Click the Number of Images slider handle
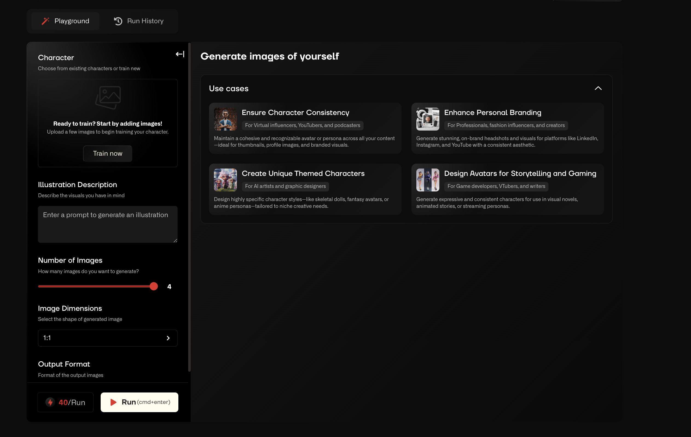The height and width of the screenshot is (437, 691). tap(154, 286)
